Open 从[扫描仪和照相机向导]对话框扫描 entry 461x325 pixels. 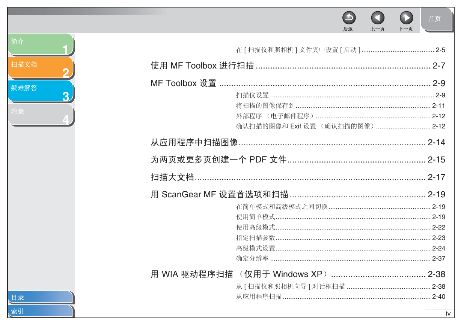pos(340,286)
